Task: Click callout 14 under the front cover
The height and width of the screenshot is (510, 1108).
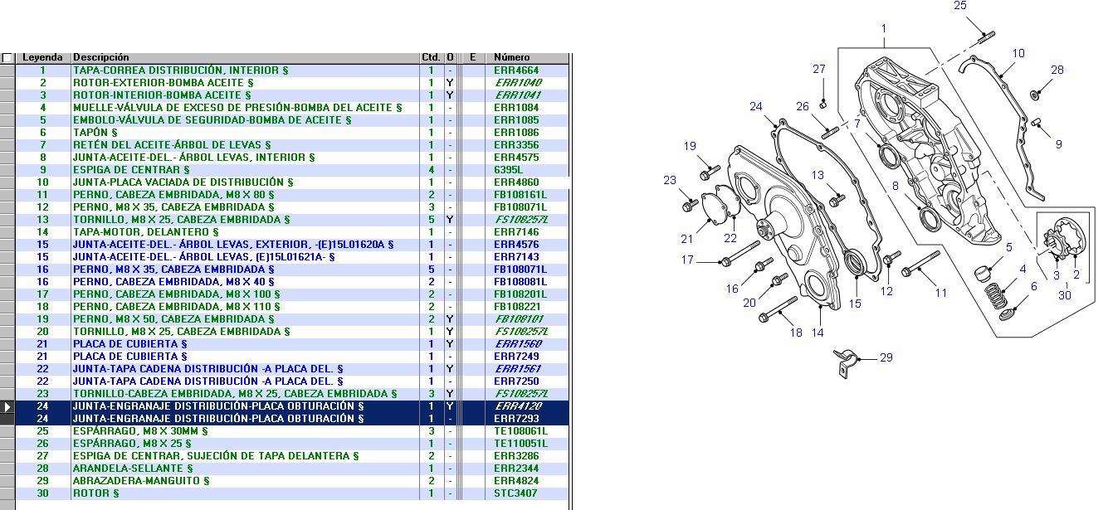Action: pyautogui.click(x=818, y=333)
